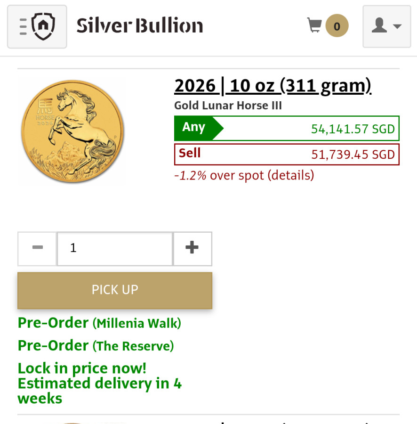417x424 pixels.
Task: Click the "Lock in price now!" notice
Action: click(x=82, y=368)
